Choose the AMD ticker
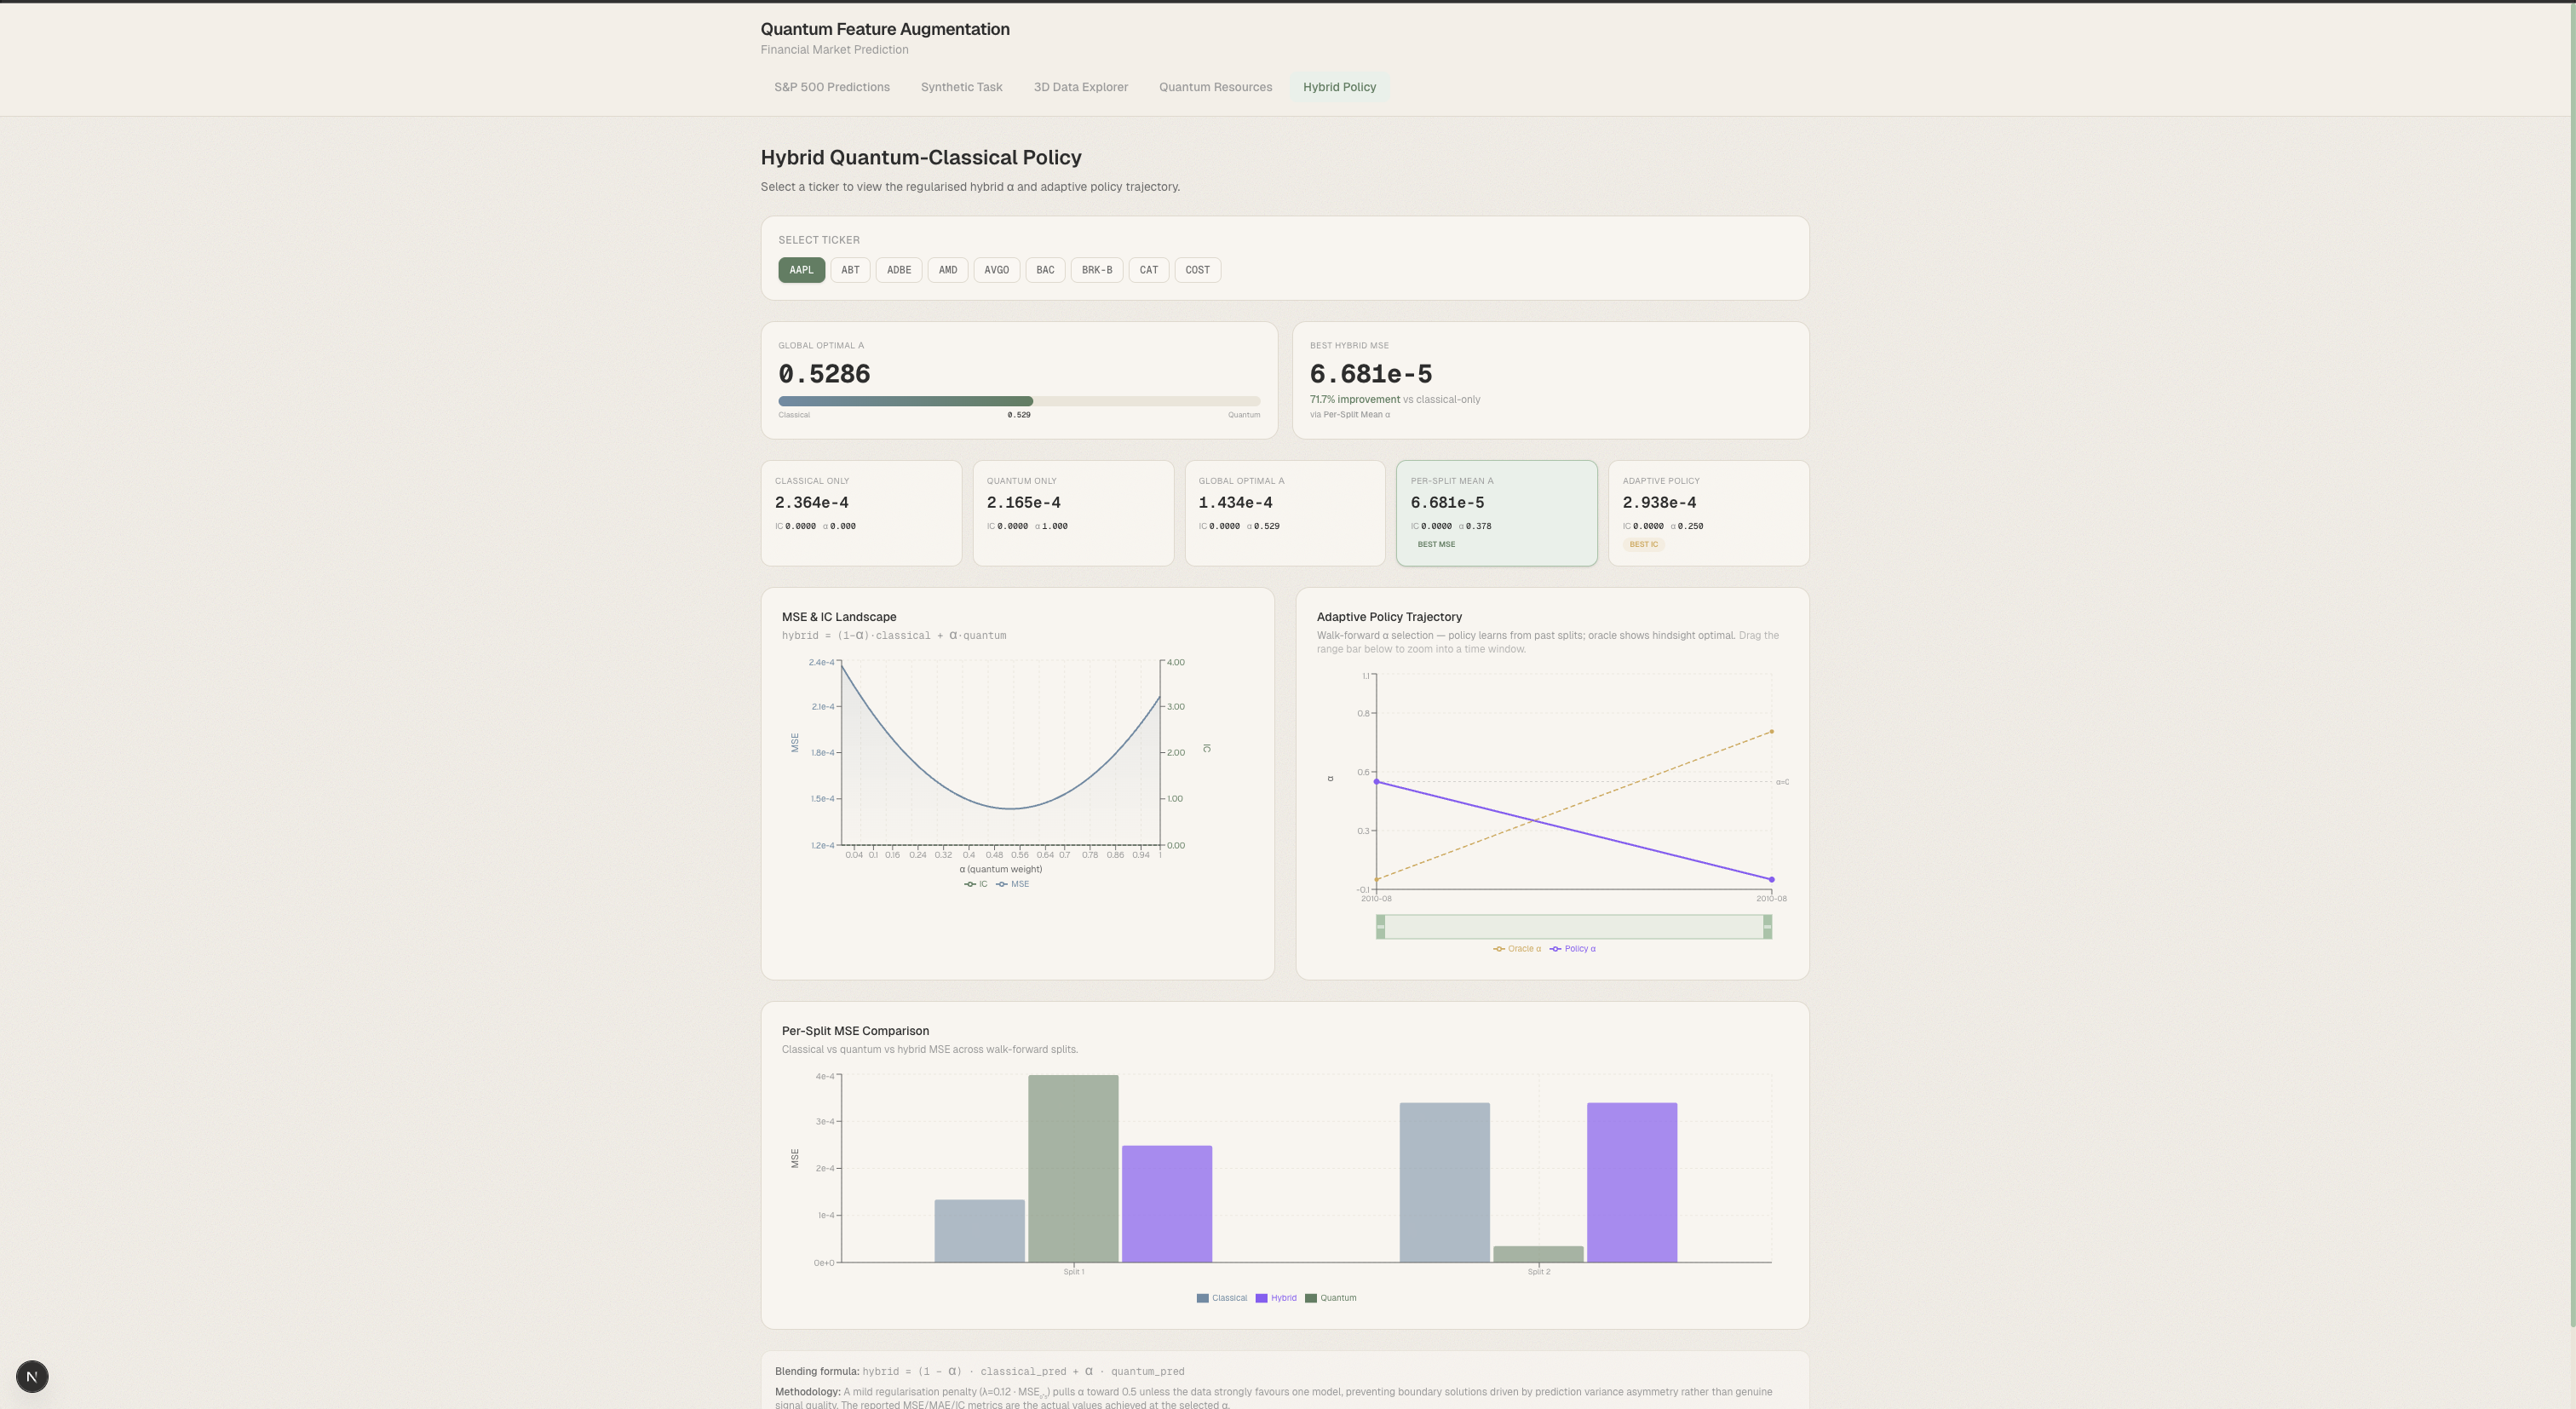 point(947,270)
